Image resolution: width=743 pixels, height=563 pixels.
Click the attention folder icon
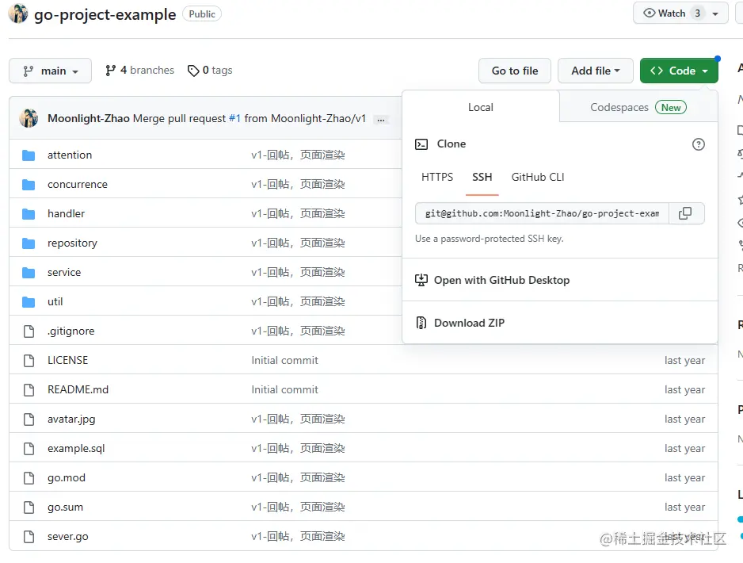point(29,155)
